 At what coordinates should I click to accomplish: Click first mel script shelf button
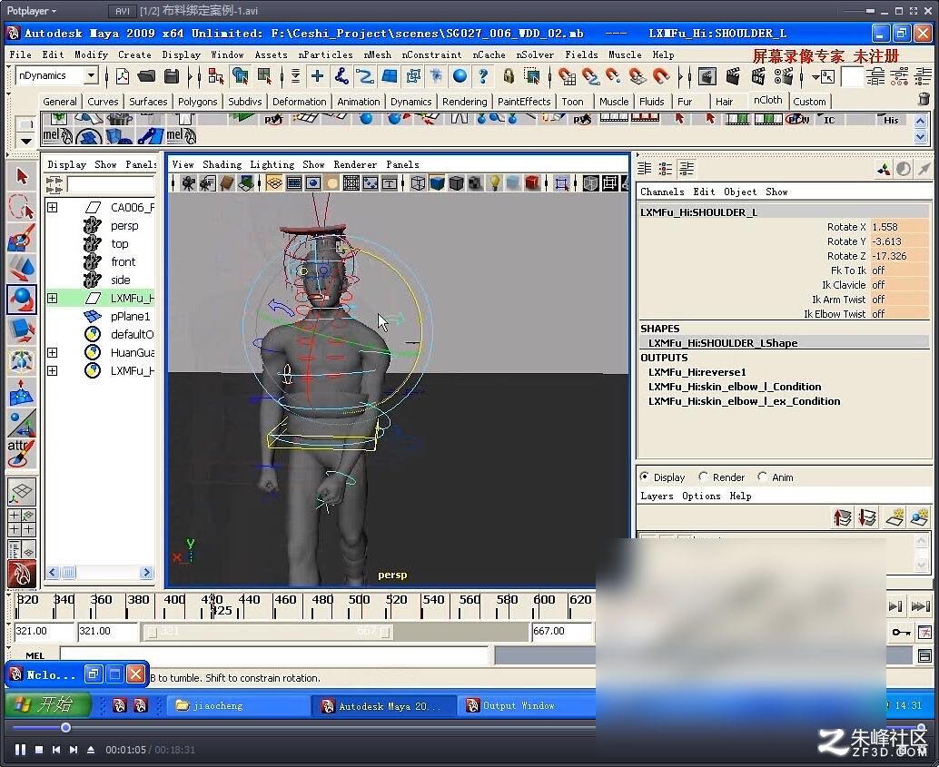[57, 136]
